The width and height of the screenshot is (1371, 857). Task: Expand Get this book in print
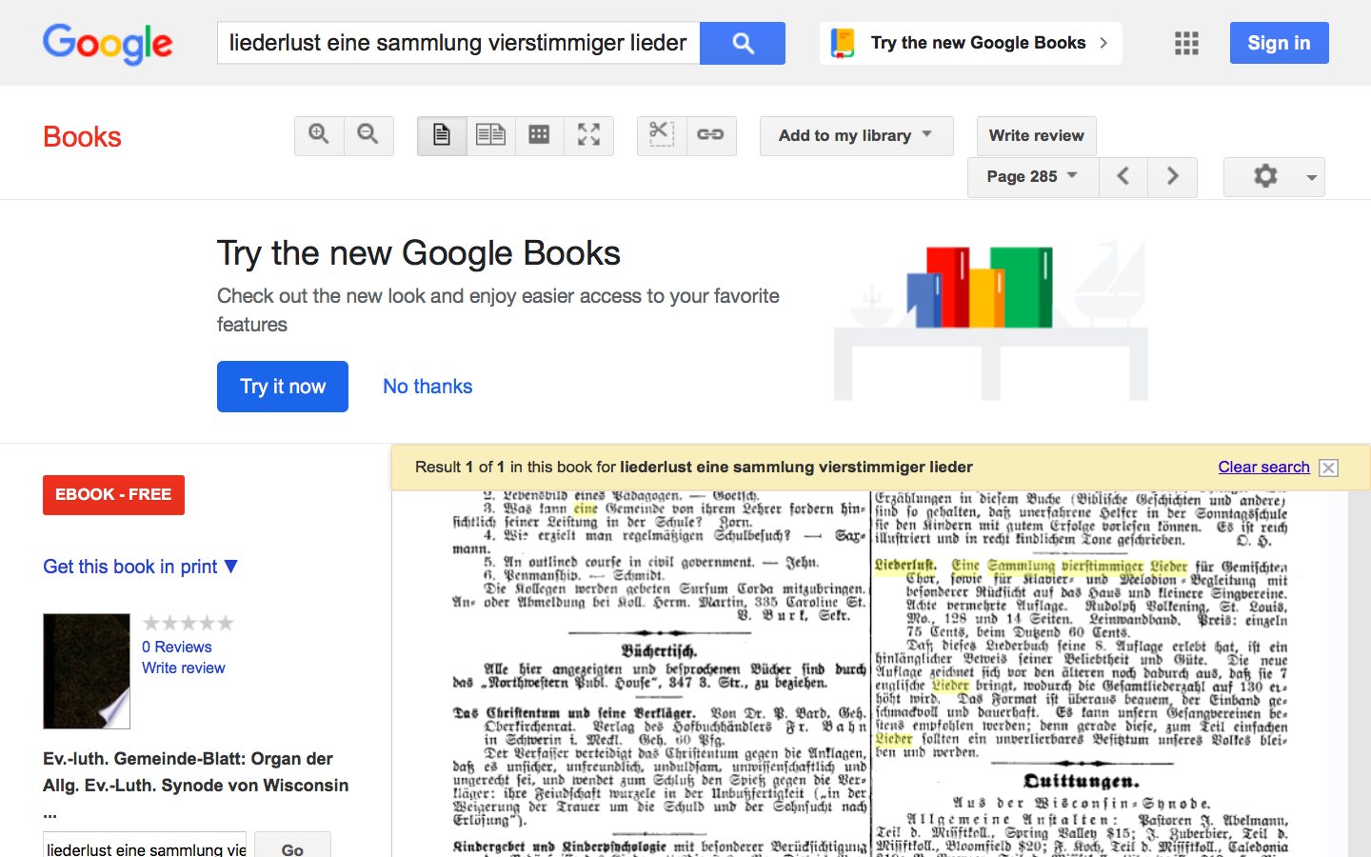tap(140, 567)
